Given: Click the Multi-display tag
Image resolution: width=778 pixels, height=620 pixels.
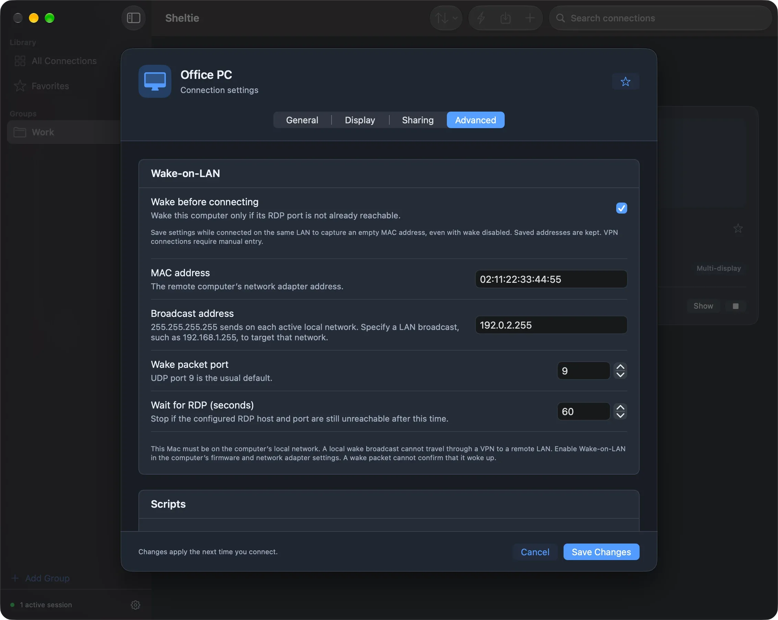Looking at the screenshot, I should pos(718,268).
